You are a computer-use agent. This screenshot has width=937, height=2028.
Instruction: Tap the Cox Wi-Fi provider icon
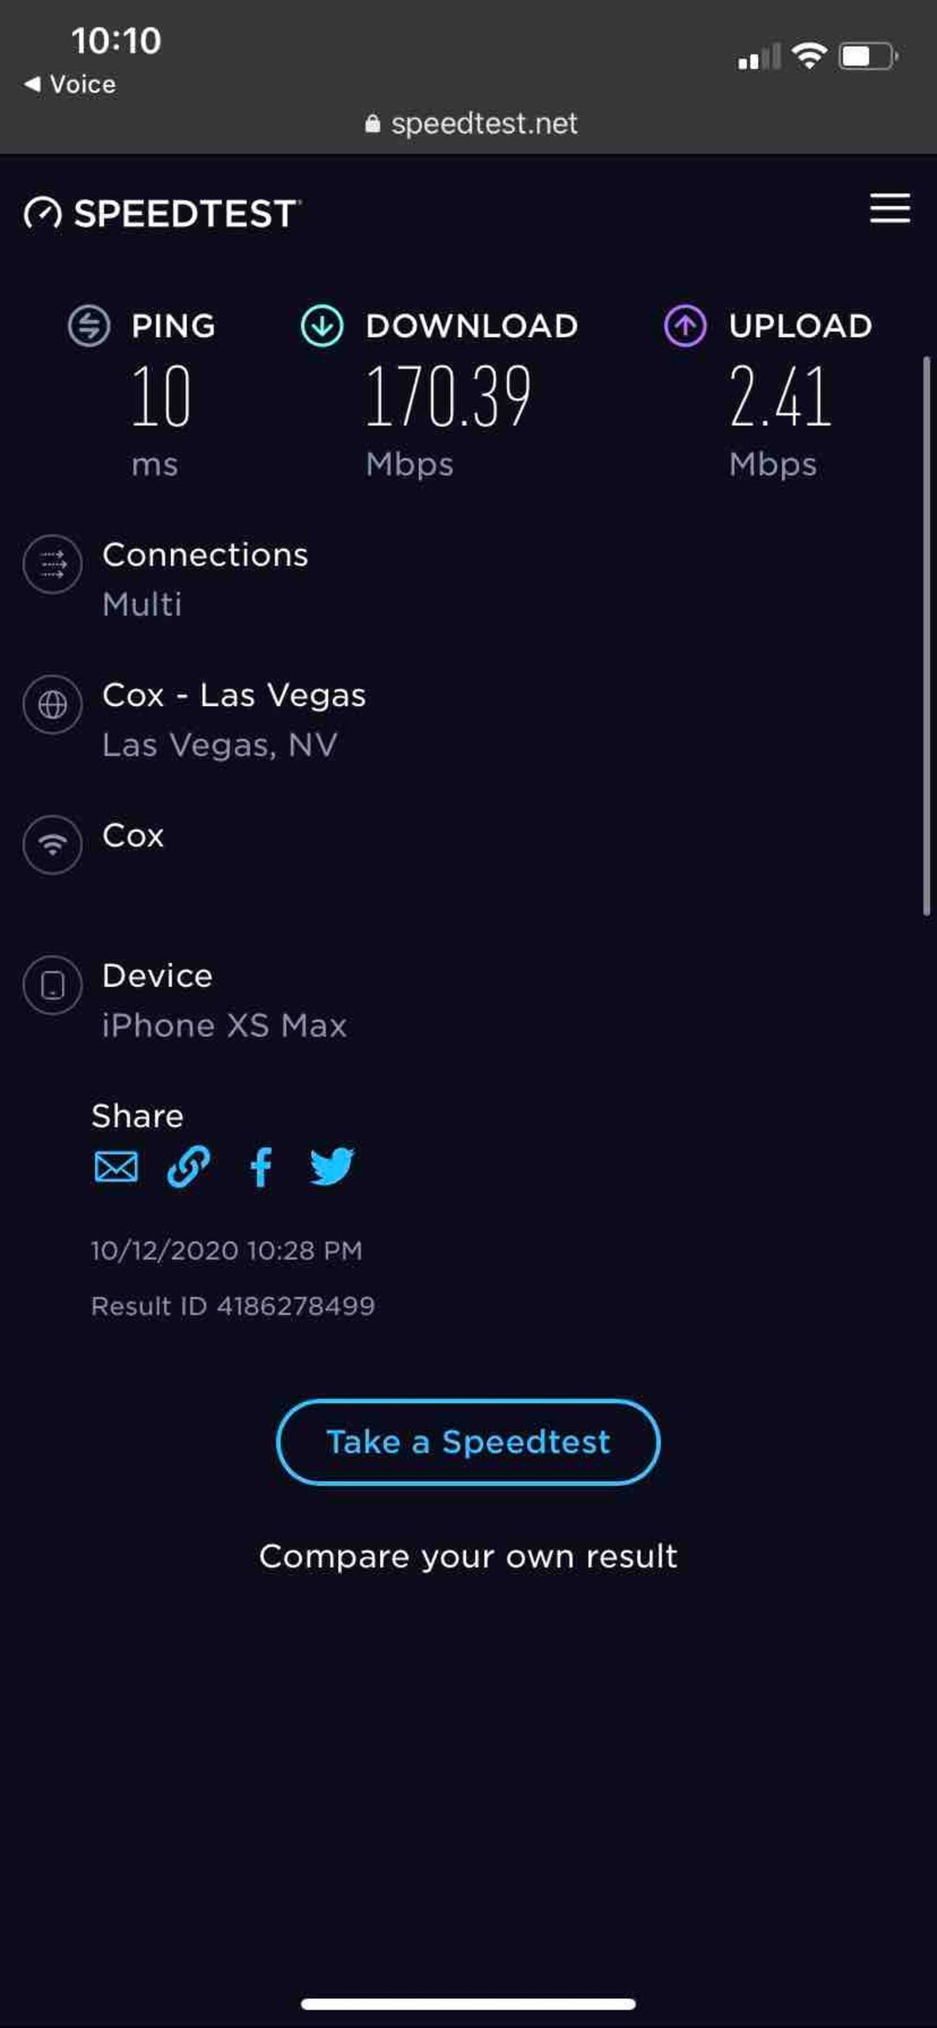point(52,844)
